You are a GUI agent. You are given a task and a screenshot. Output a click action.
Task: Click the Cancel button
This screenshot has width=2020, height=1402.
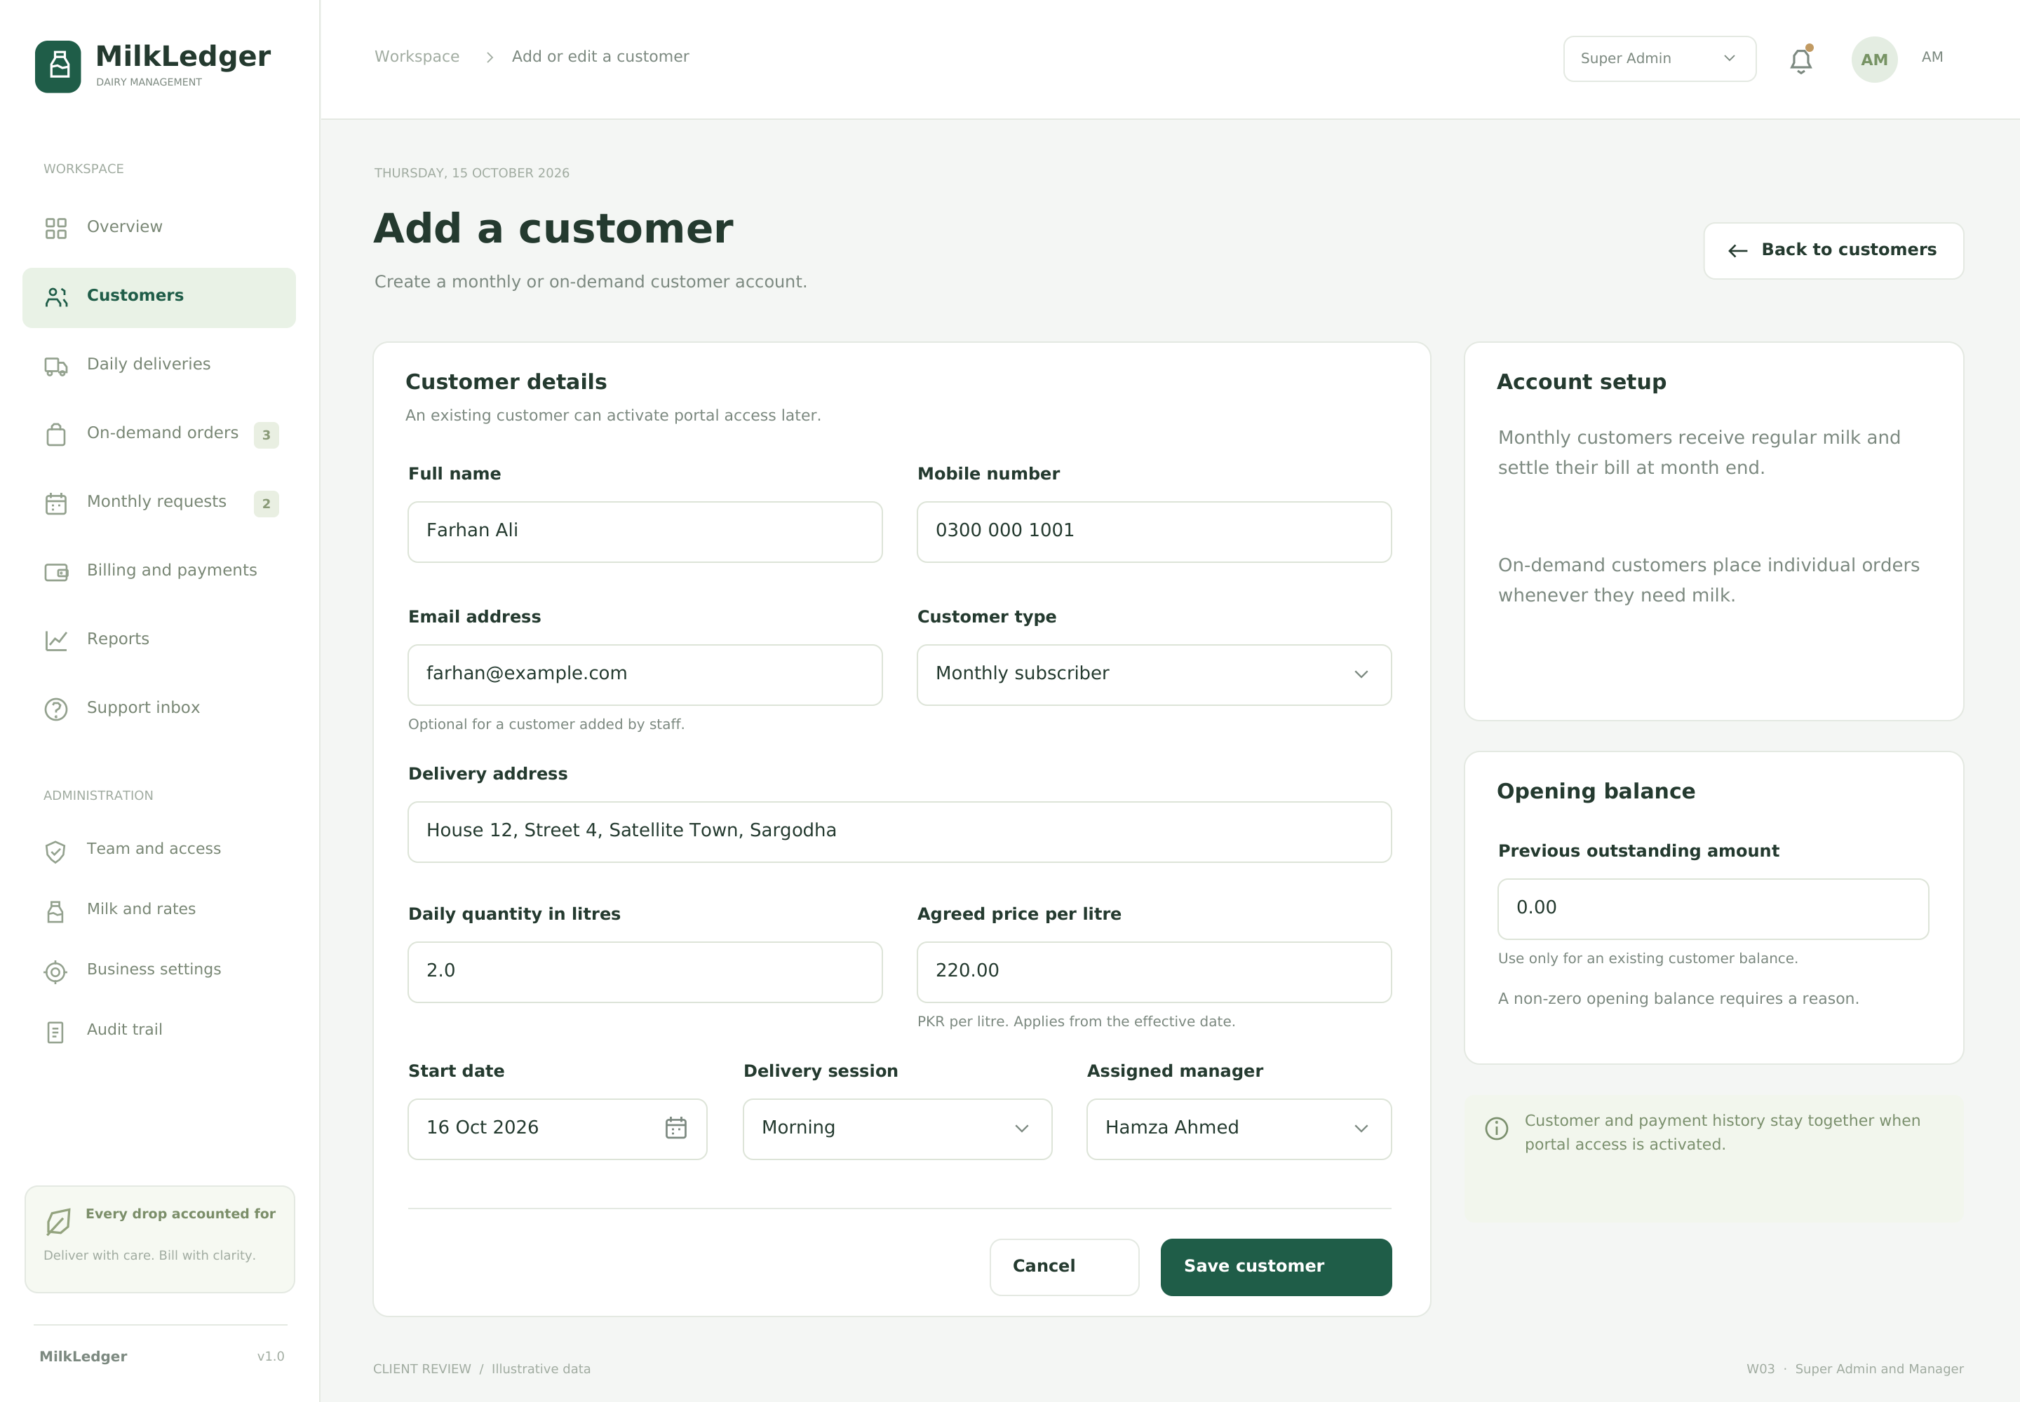click(1065, 1267)
